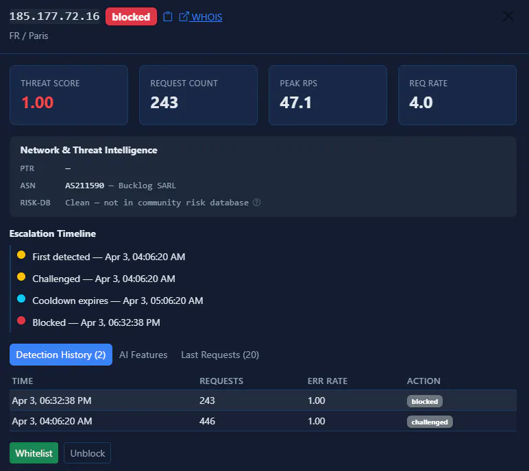Click the ERR RATE column header
529x471 pixels.
[x=328, y=381]
